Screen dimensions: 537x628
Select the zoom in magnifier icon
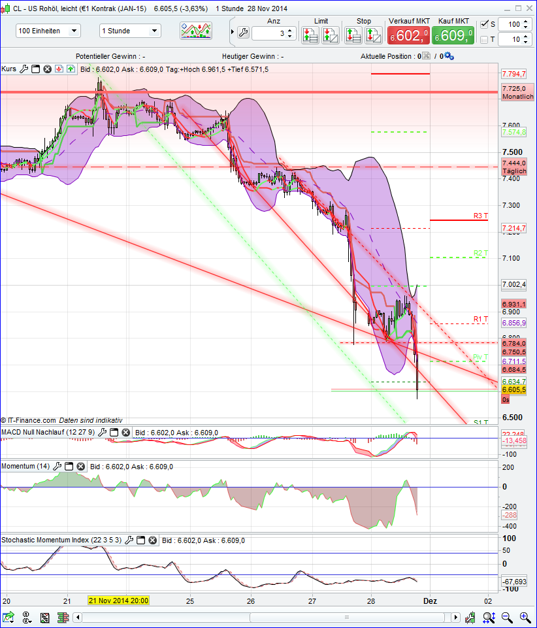[x=524, y=617]
